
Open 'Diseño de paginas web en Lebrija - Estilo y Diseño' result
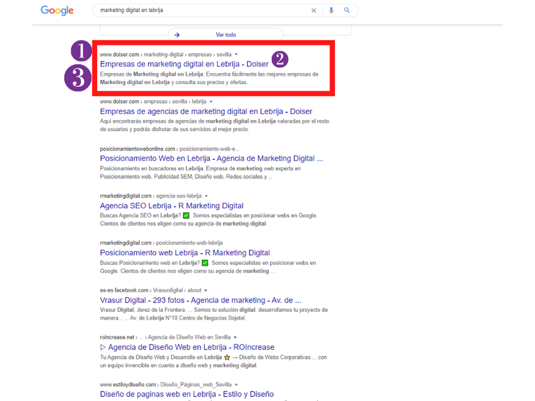tap(187, 394)
